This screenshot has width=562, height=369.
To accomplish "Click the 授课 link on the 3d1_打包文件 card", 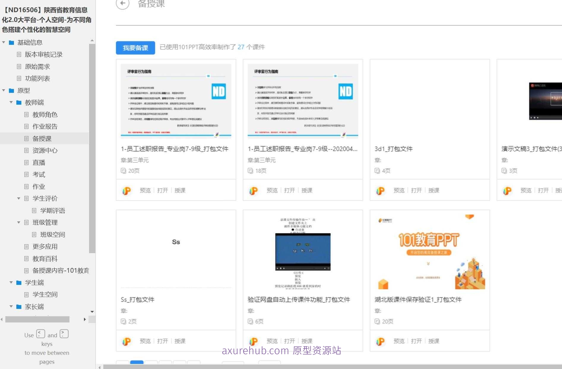I will click(434, 191).
